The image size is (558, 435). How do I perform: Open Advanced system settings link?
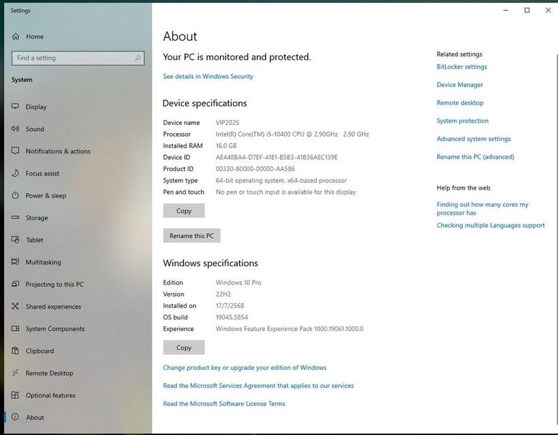(473, 139)
